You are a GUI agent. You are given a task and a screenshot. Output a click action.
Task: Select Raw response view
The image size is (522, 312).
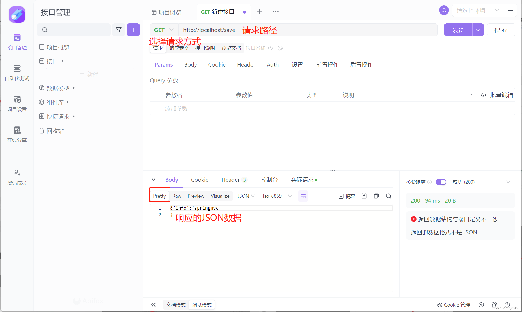pos(177,196)
